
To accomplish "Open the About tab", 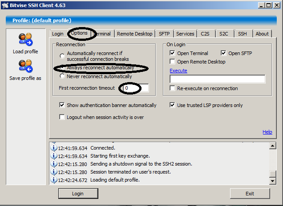I will coord(262,34).
